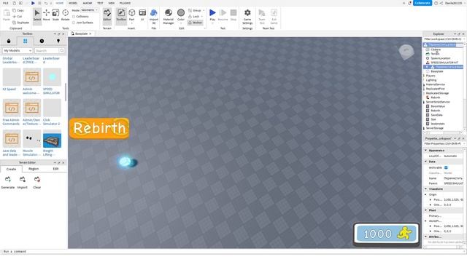Image resolution: width=467 pixels, height=262 pixels.
Task: Insert a Part from the ribbon
Action: click(x=131, y=15)
